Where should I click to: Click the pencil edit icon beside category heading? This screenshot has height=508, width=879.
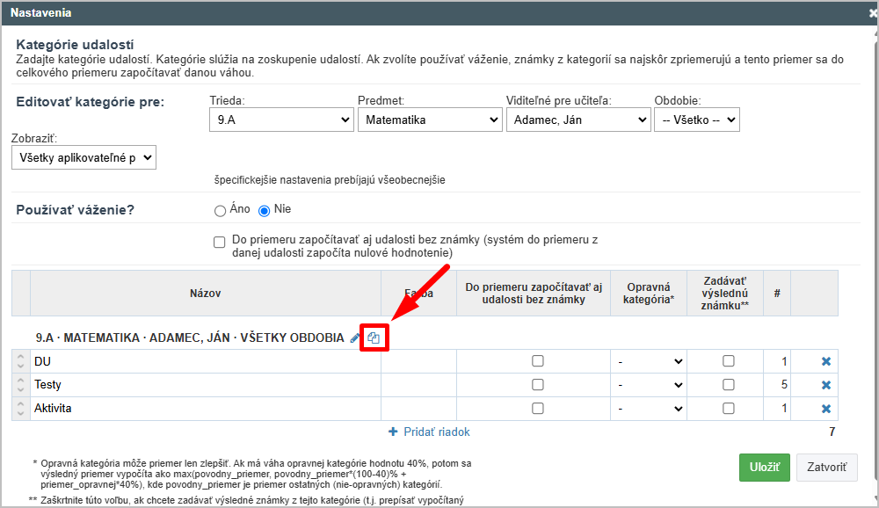tap(355, 338)
